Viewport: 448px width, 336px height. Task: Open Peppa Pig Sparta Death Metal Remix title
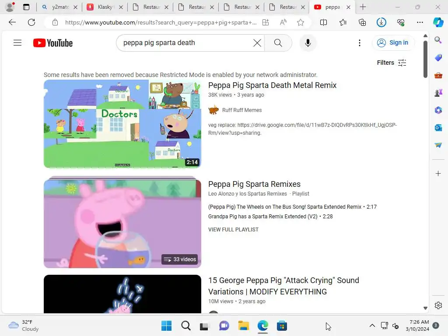tap(272, 85)
